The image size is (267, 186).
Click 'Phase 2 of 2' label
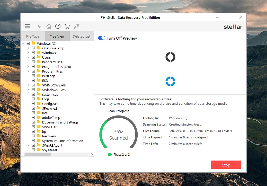pyautogui.click(x=121, y=155)
